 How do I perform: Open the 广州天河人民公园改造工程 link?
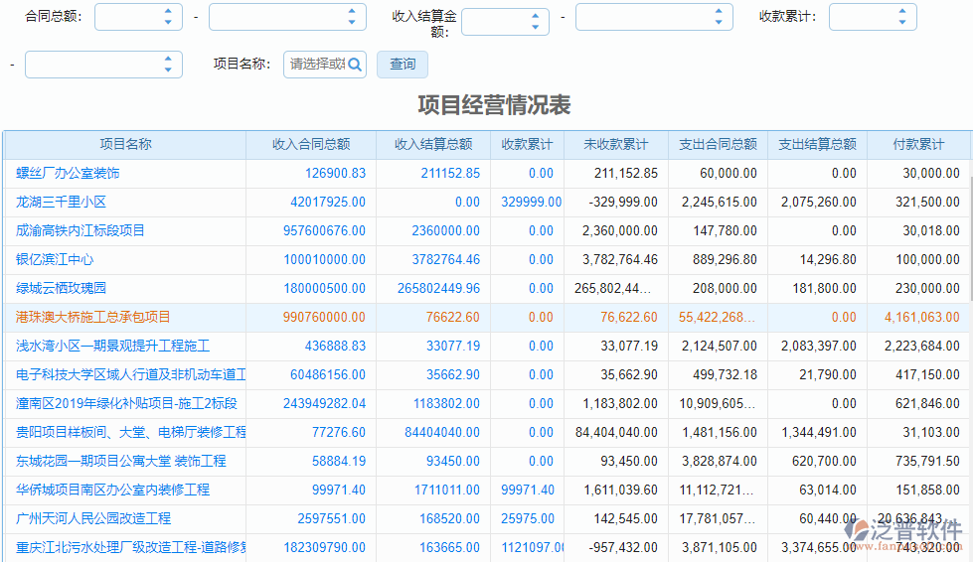(x=93, y=519)
